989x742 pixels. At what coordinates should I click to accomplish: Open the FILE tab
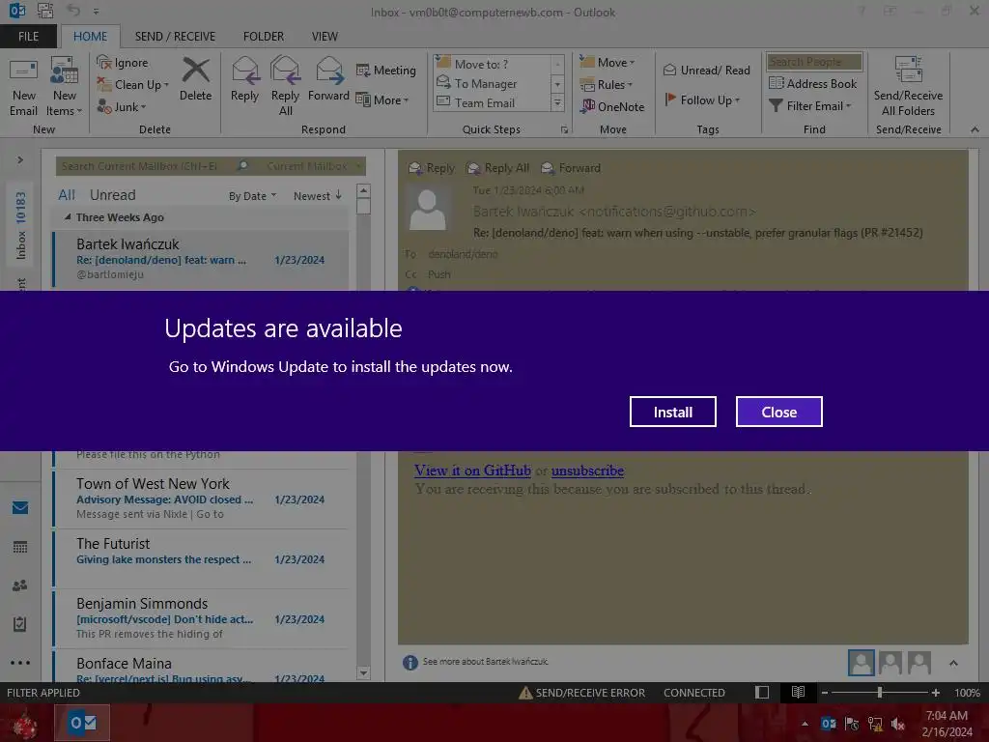click(x=28, y=37)
